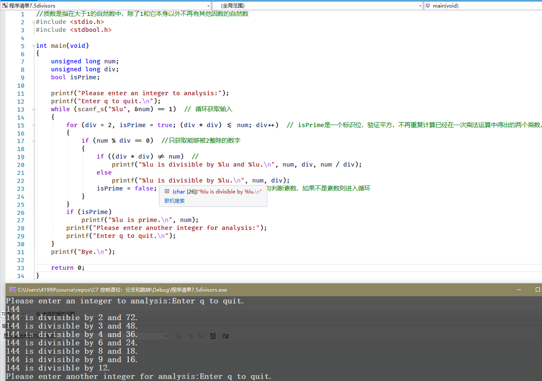Image resolution: width=542 pixels, height=381 pixels.
Task: Collapse the if block at line 17
Action: pyautogui.click(x=33, y=141)
